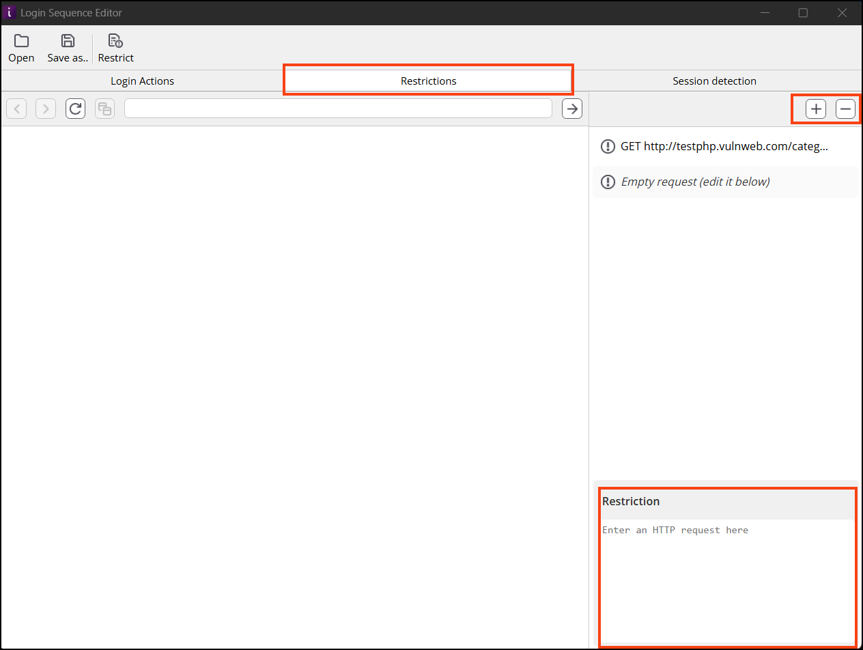Open a saved login sequence file
Viewport: 863px width, 650px height.
click(21, 46)
